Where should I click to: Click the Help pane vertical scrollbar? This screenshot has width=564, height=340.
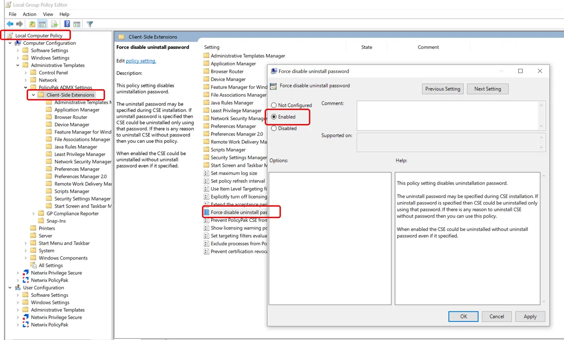pos(544,238)
